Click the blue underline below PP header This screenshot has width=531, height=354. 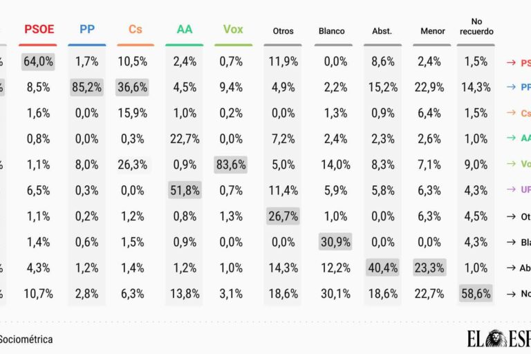[87, 45]
